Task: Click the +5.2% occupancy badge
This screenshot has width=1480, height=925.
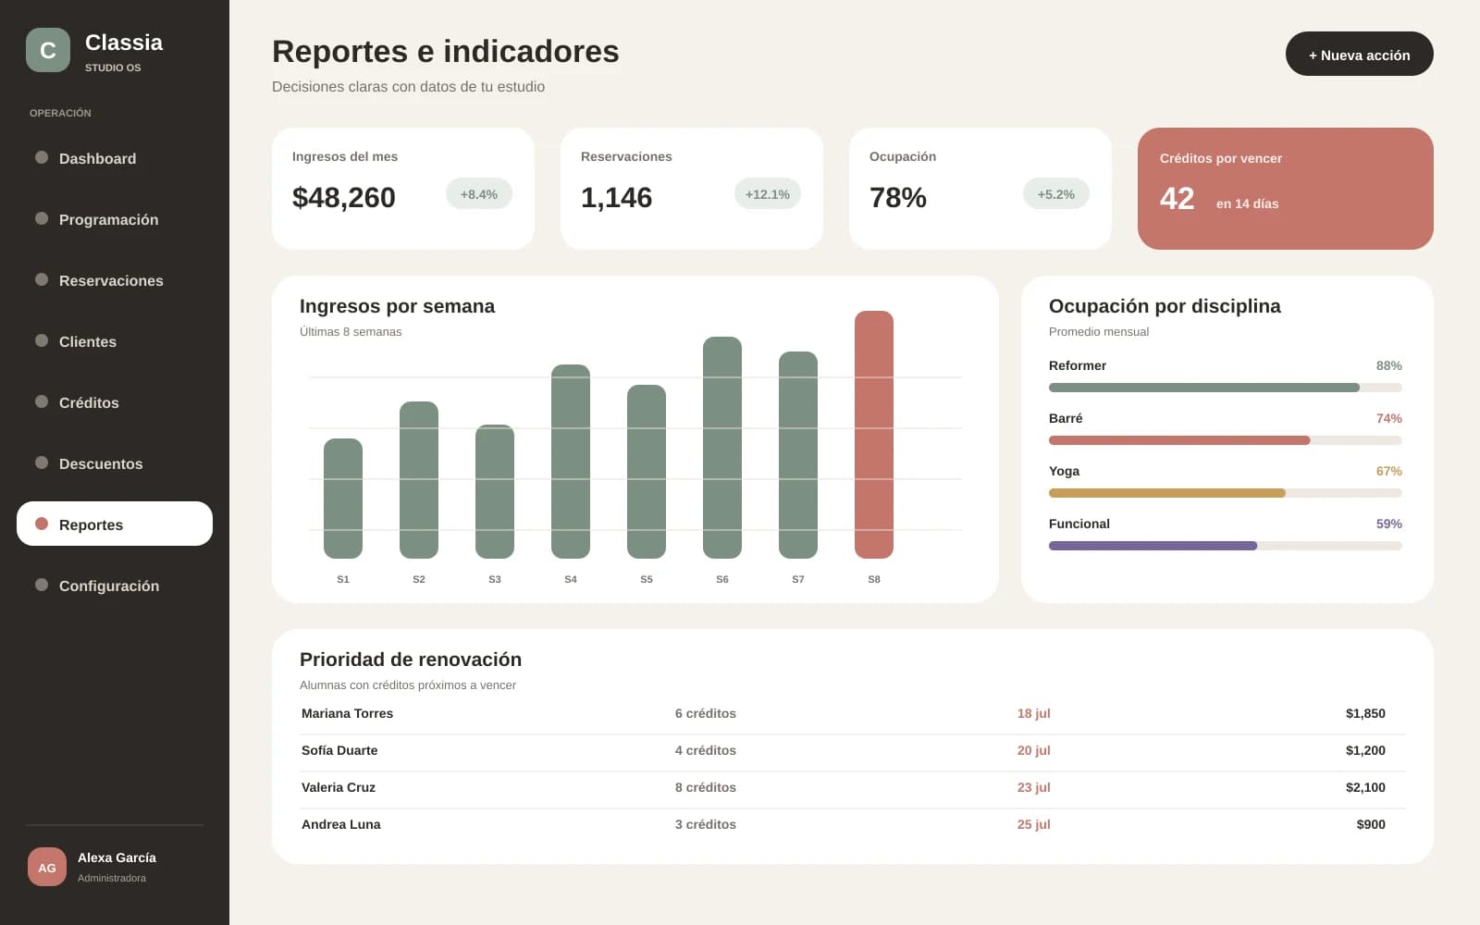Action: tap(1055, 193)
